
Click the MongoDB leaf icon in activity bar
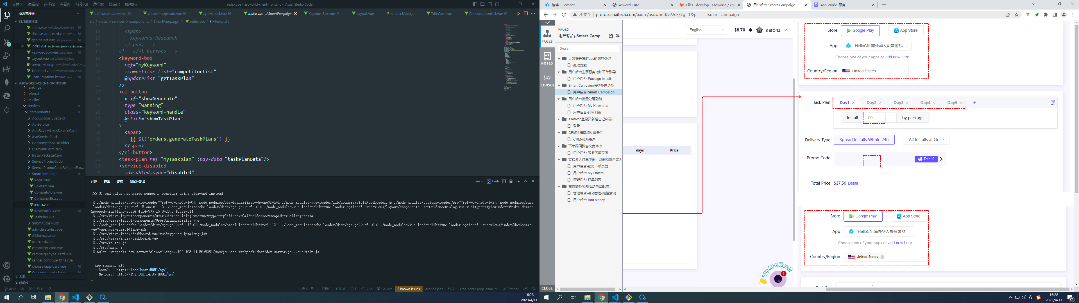point(7,82)
